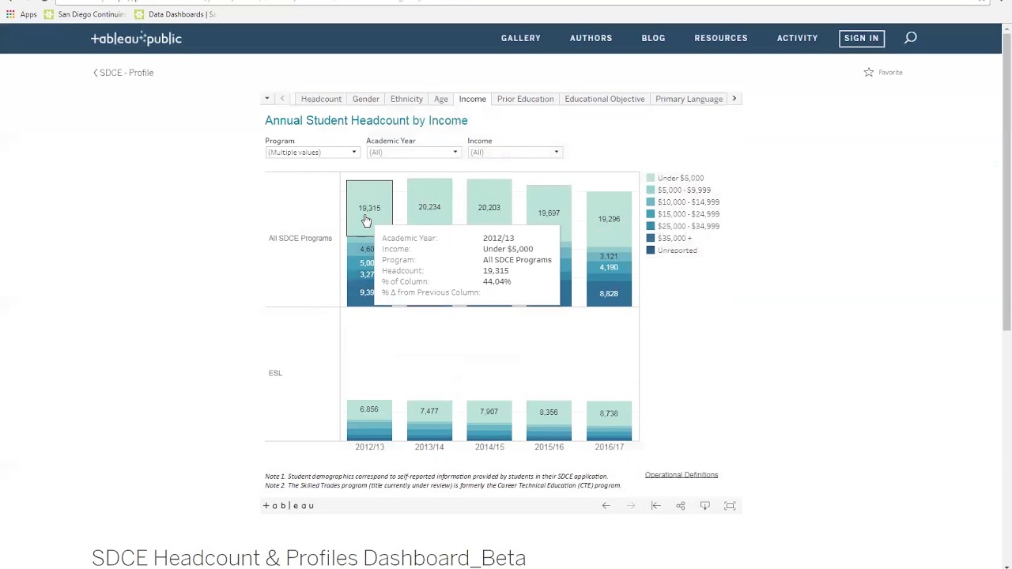
Task: Click the Tableau logo in bottom toolbar
Action: 289,506
